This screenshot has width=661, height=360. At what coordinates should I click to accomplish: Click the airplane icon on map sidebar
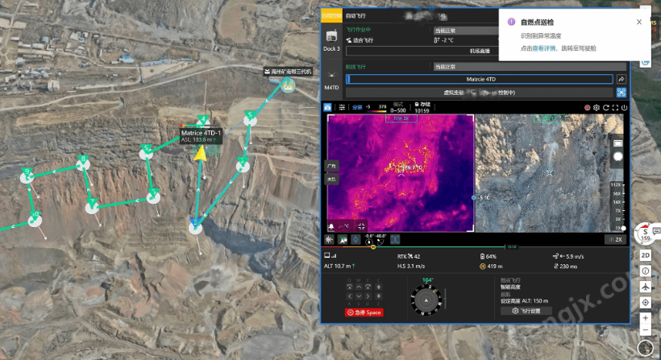coord(646,286)
